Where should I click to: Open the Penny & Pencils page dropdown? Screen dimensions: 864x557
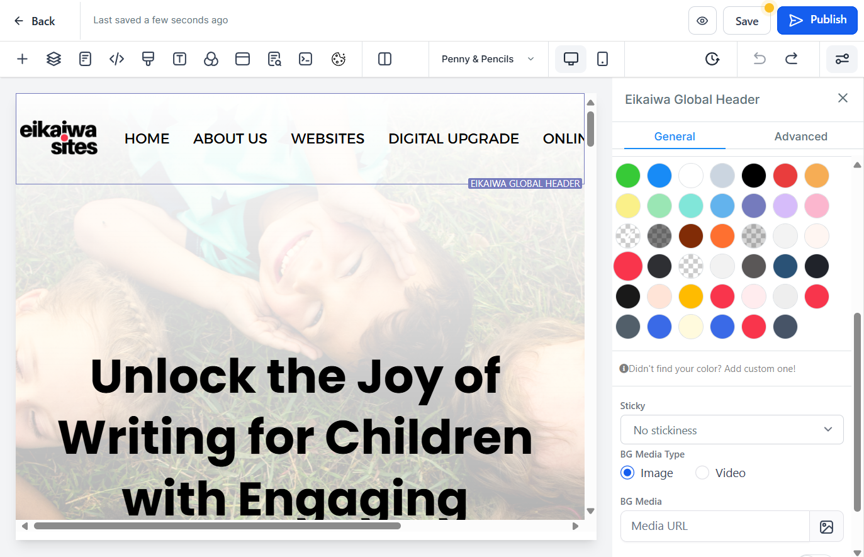(488, 59)
